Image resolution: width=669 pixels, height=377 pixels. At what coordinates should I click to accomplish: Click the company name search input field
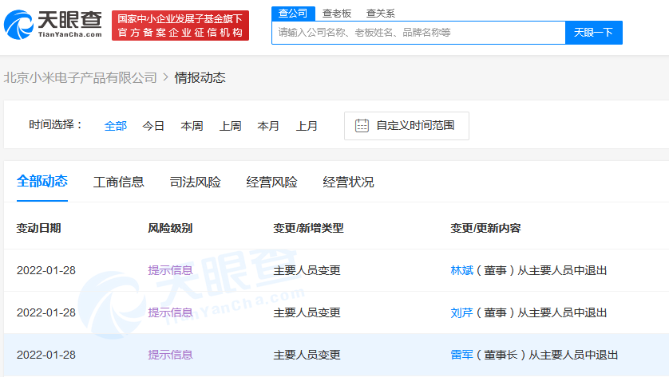[x=418, y=33]
